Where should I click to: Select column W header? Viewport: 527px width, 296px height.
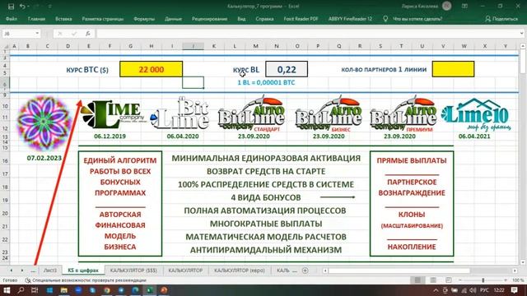[x=464, y=46]
